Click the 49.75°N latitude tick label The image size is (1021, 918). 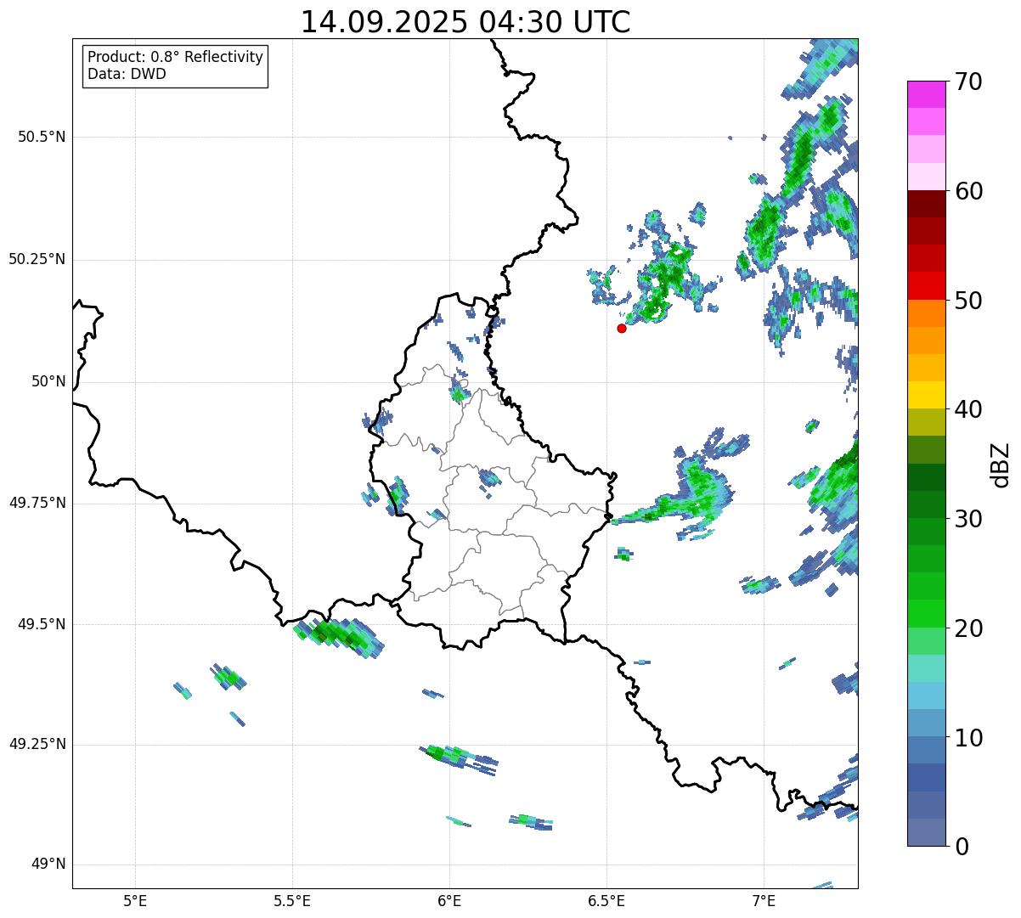pos(37,503)
